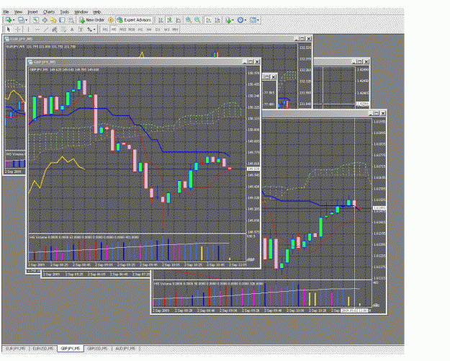
Task: Expand the Templates dropdown arrow
Action: click(x=258, y=20)
